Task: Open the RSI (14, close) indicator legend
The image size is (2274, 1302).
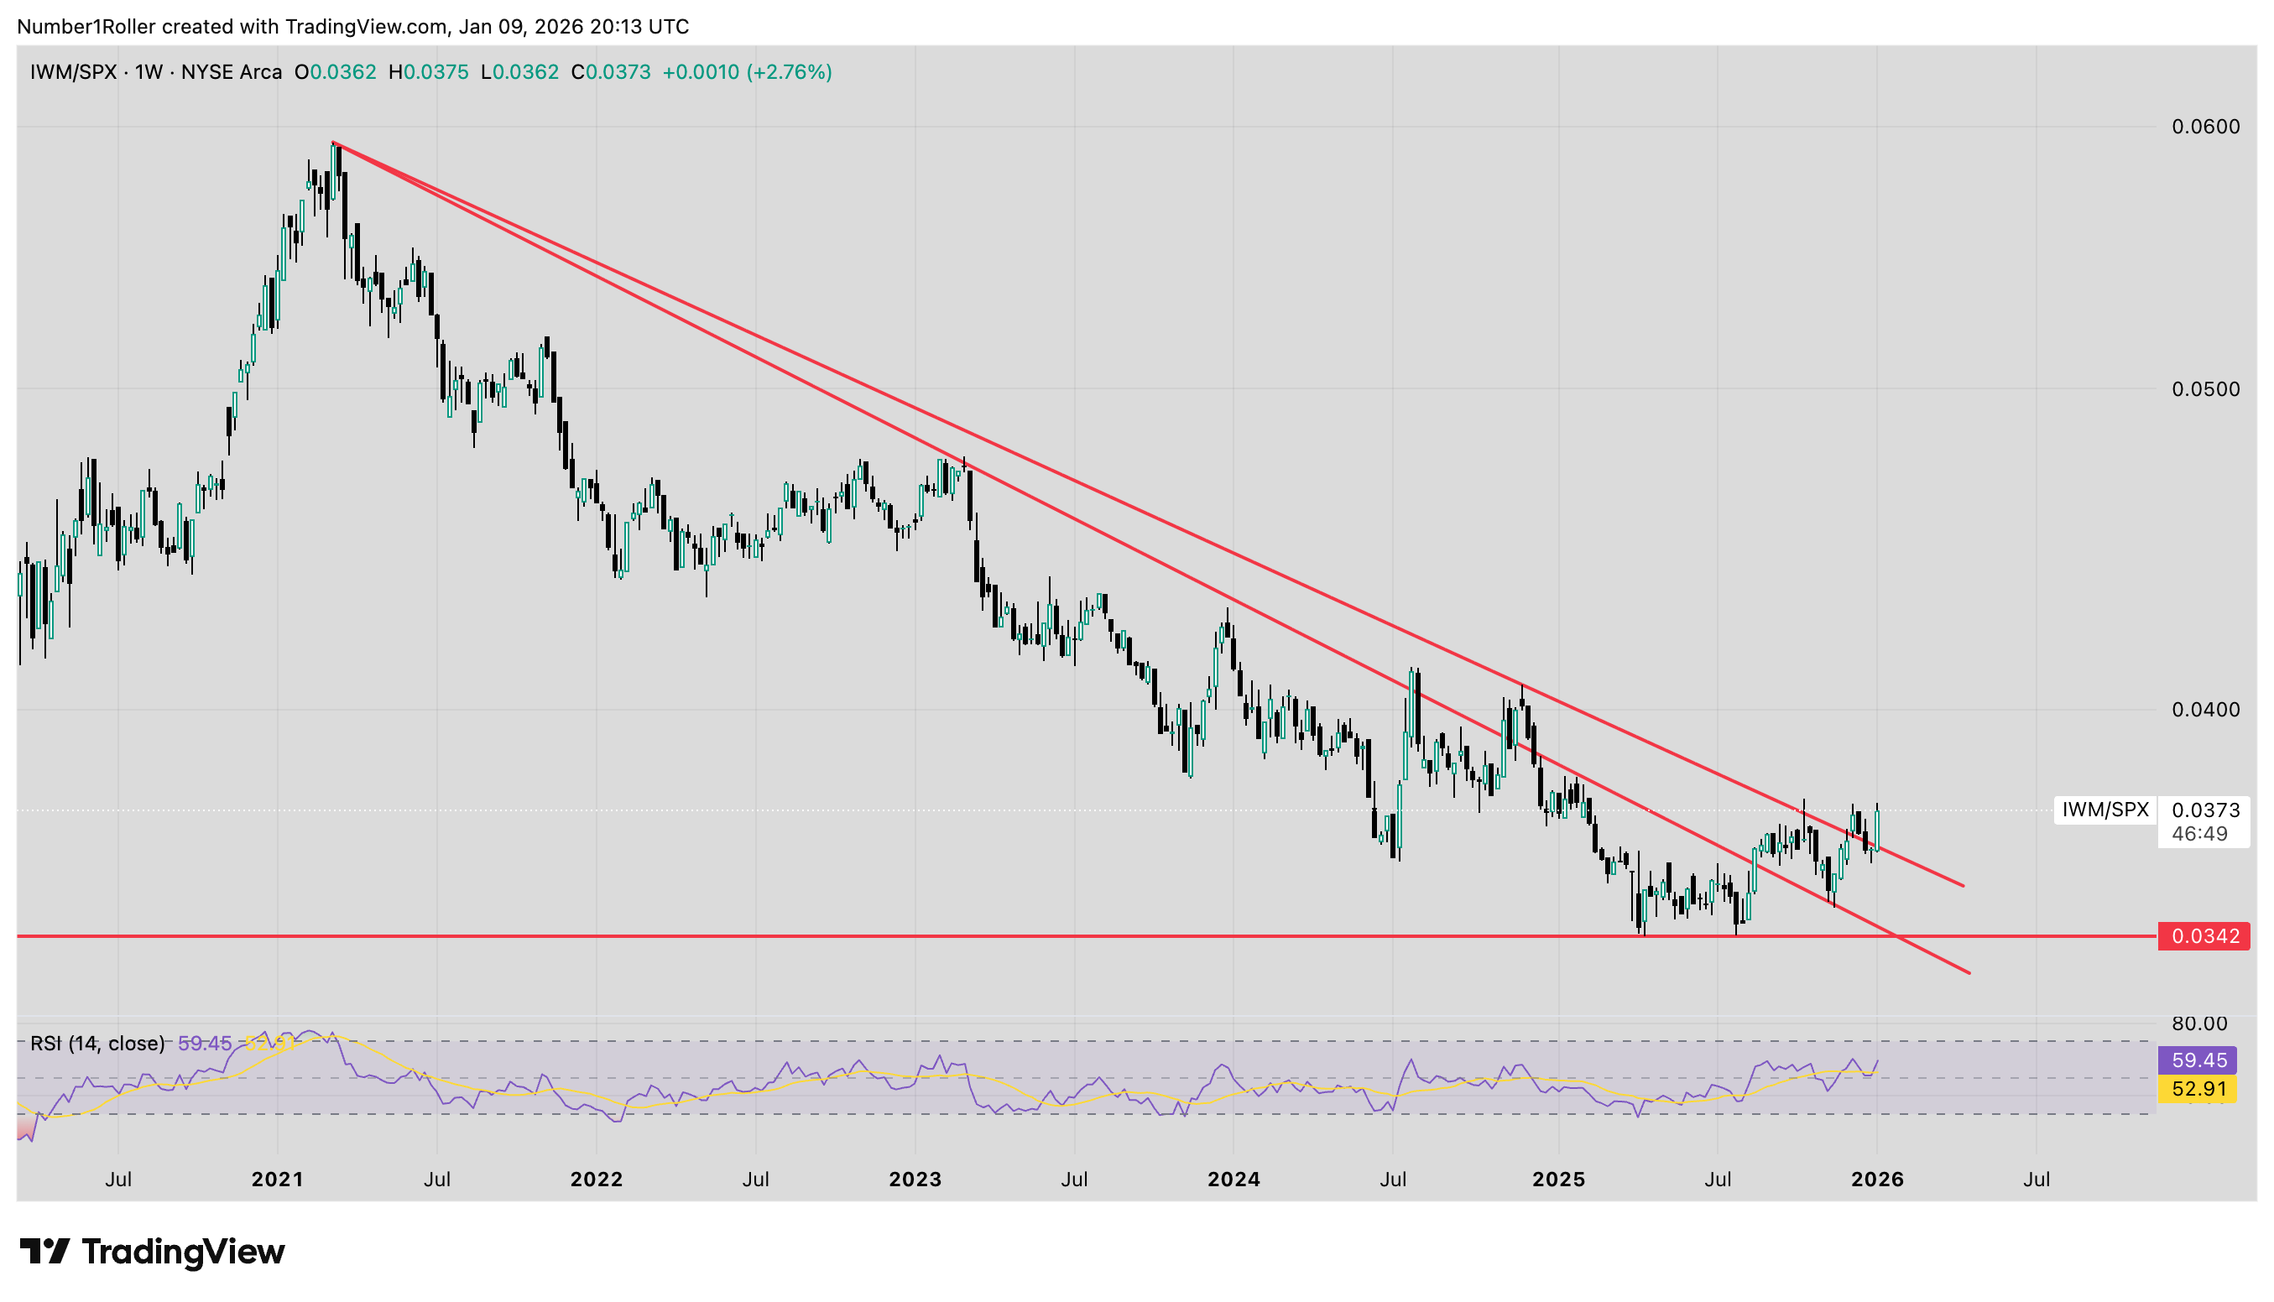Action: [x=97, y=1044]
